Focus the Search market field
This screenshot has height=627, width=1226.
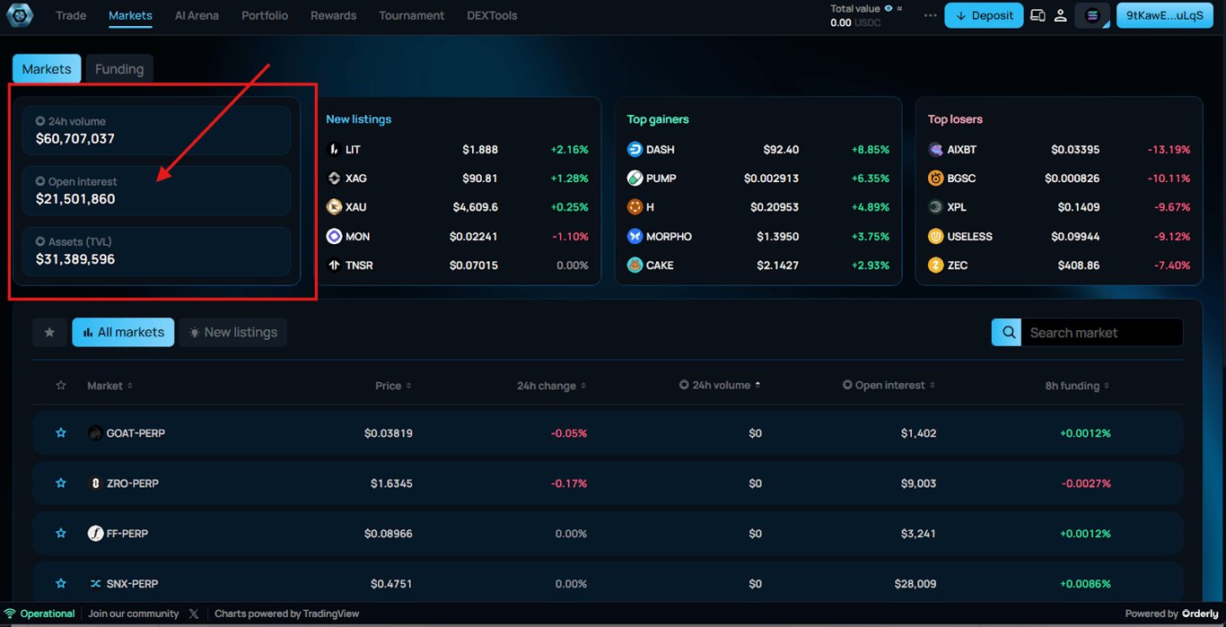pyautogui.click(x=1101, y=332)
